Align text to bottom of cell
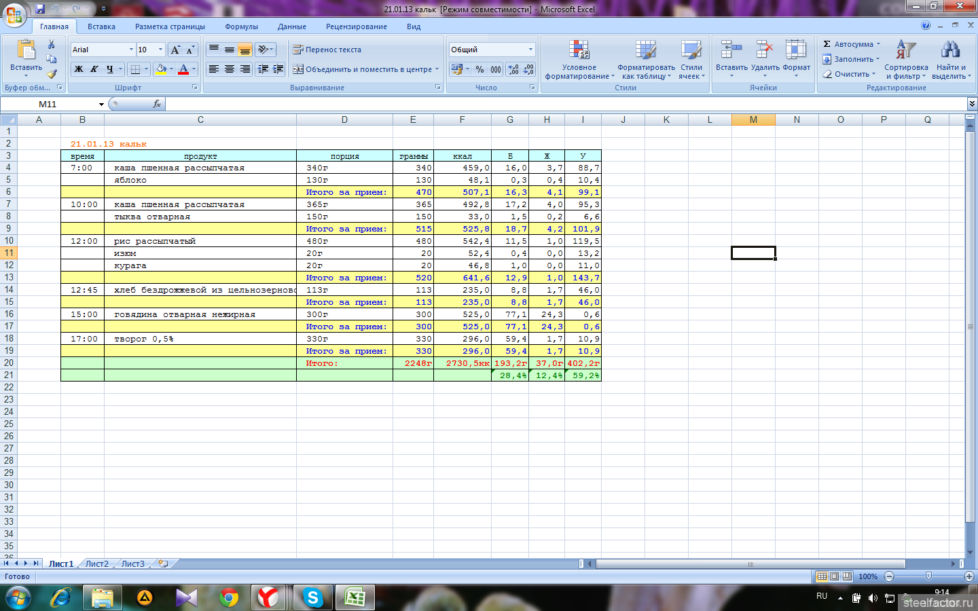 [x=245, y=50]
